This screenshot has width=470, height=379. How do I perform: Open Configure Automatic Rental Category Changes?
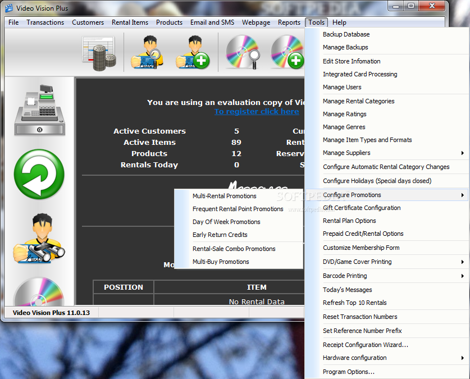(387, 167)
